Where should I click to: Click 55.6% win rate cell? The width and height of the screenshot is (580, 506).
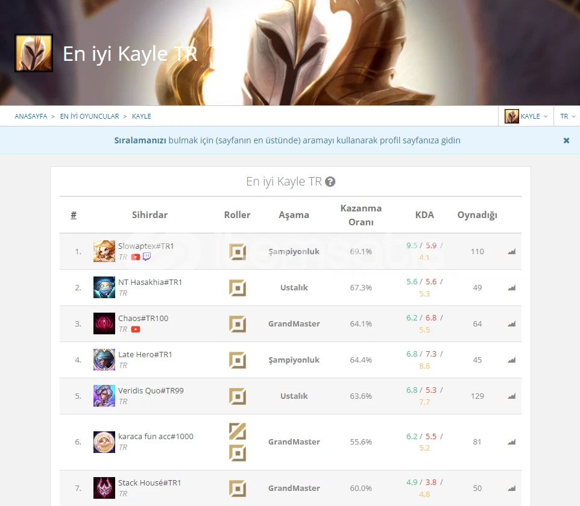(x=361, y=442)
